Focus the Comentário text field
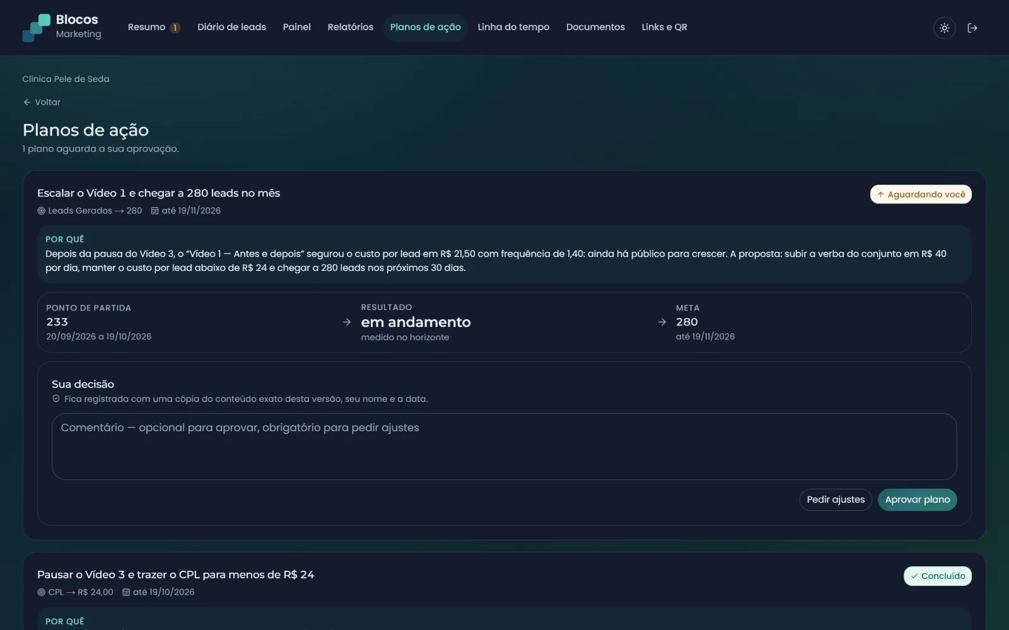Image resolution: width=1009 pixels, height=630 pixels. 504,447
